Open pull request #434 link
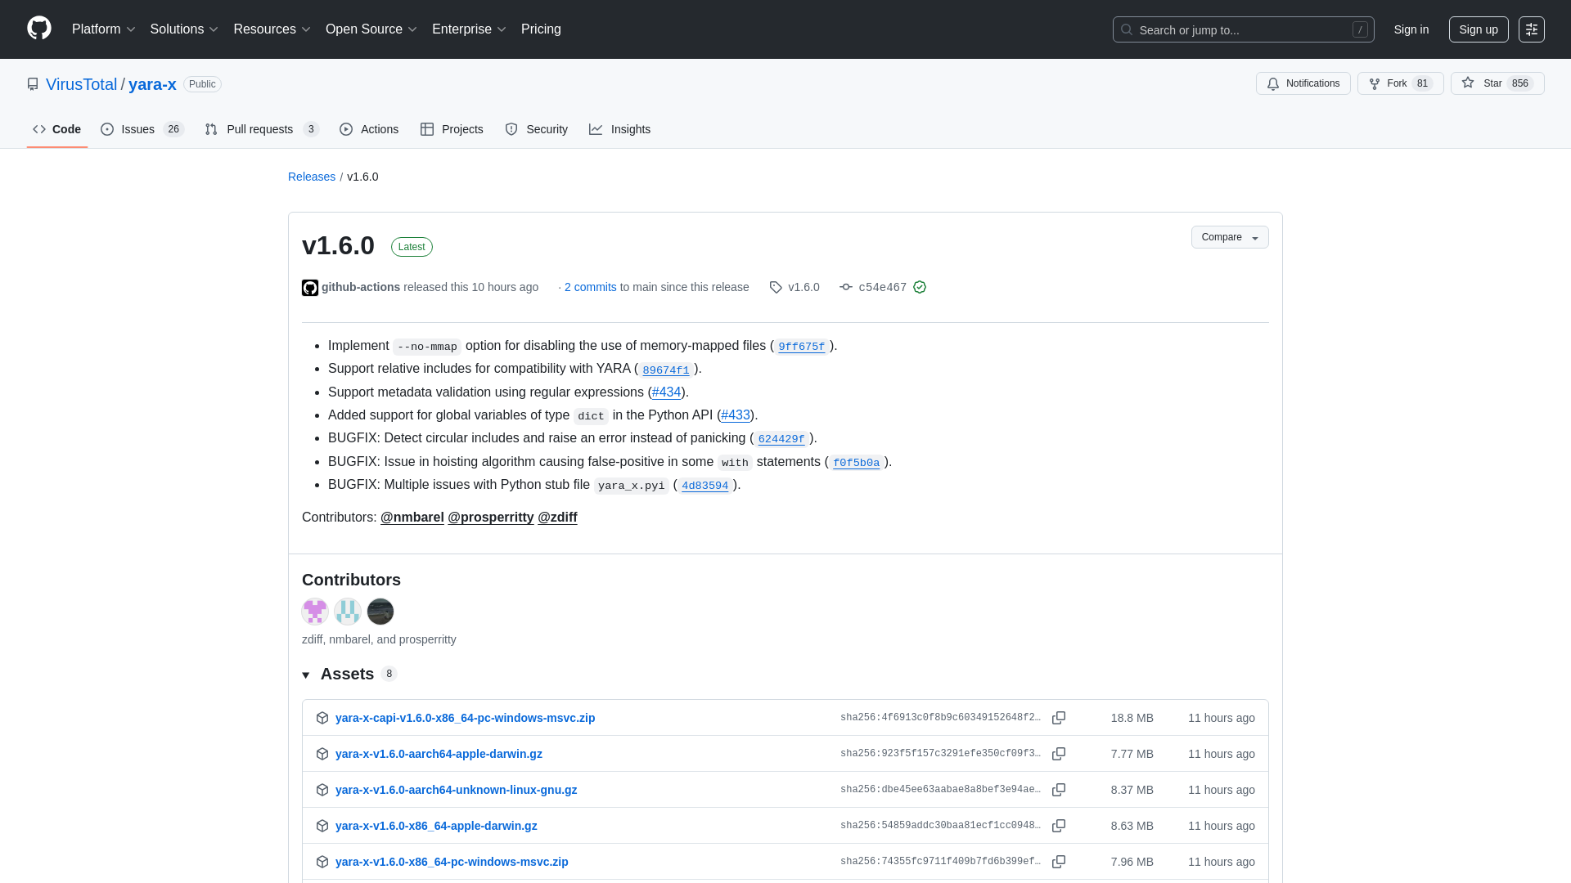Image resolution: width=1571 pixels, height=883 pixels. click(667, 392)
